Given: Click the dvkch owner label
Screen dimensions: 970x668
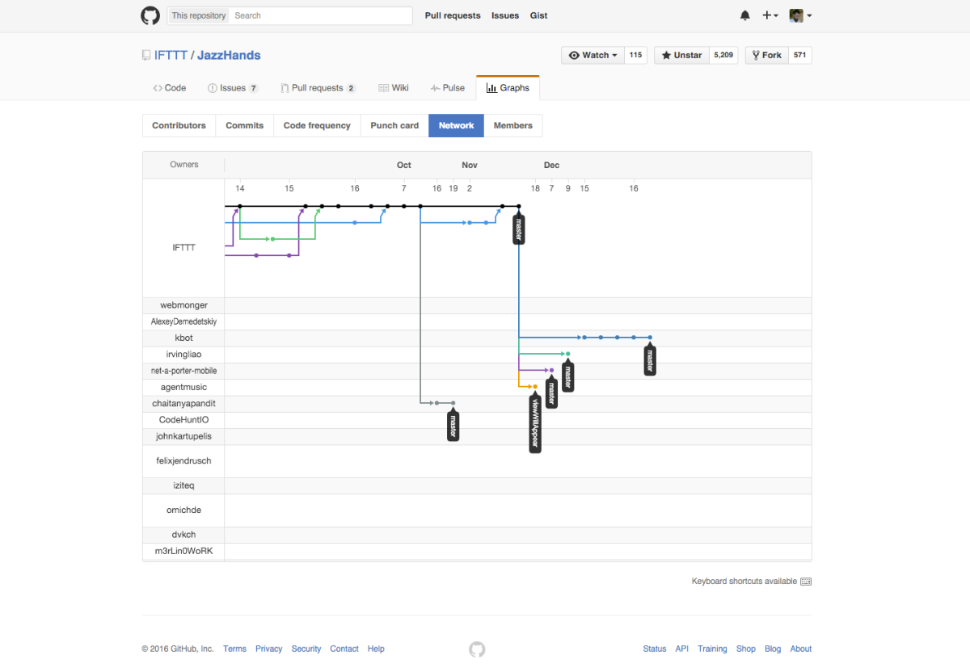Looking at the screenshot, I should tap(183, 534).
